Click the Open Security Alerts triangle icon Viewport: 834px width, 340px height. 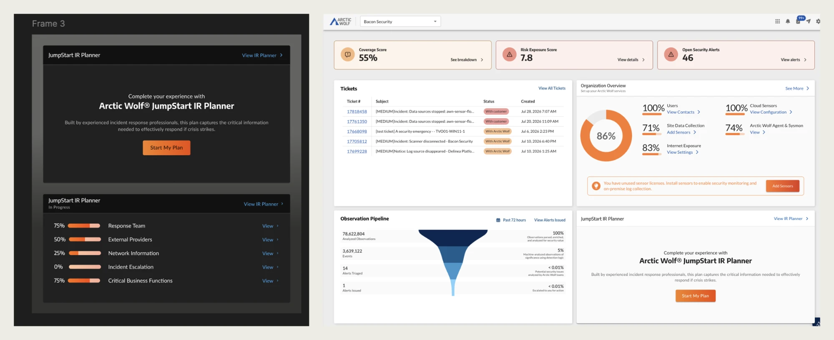(671, 55)
